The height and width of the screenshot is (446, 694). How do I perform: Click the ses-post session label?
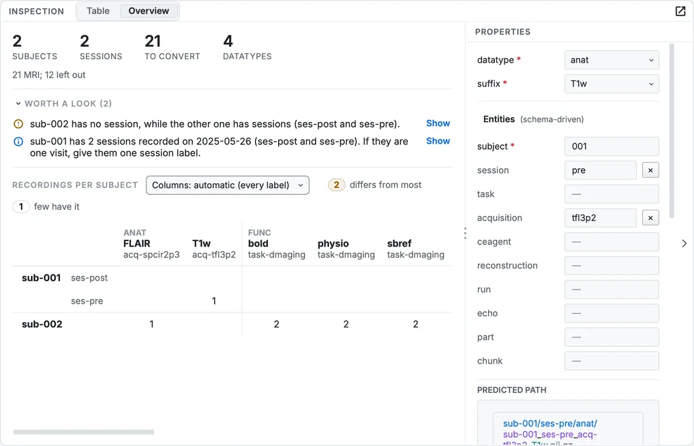tap(89, 278)
